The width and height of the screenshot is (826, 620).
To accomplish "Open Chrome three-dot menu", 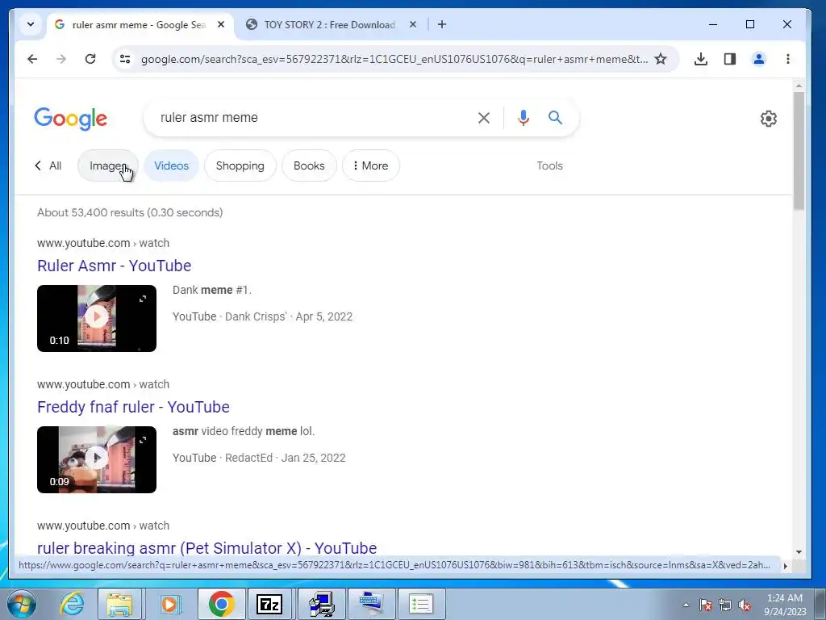I will (x=787, y=59).
